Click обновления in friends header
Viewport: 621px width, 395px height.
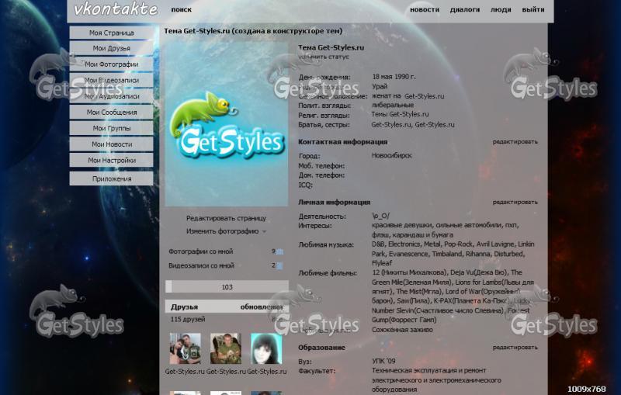(262, 307)
